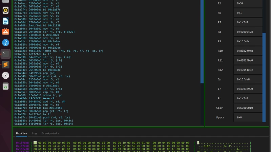Click the Sp register value field
Image resolution: width=271 pixels, height=152 pixels.
tap(248, 79)
